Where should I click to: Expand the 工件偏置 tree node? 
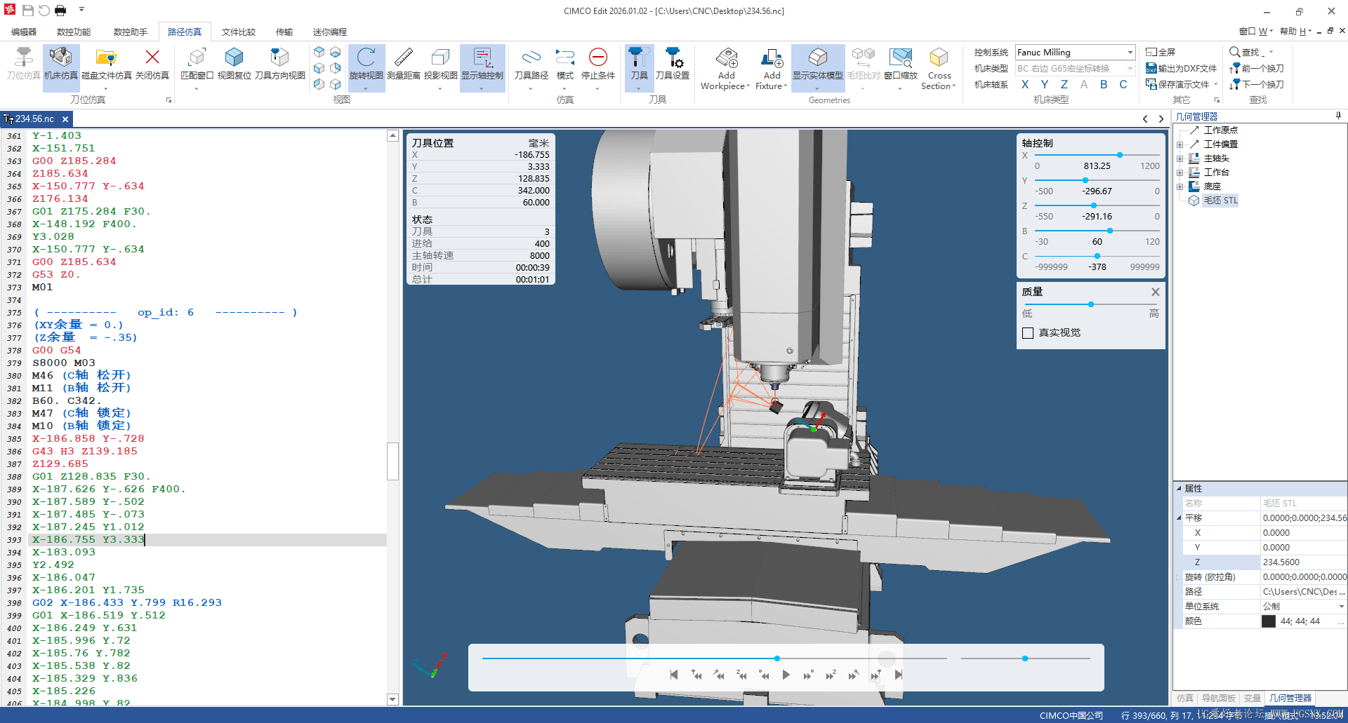pos(1180,144)
